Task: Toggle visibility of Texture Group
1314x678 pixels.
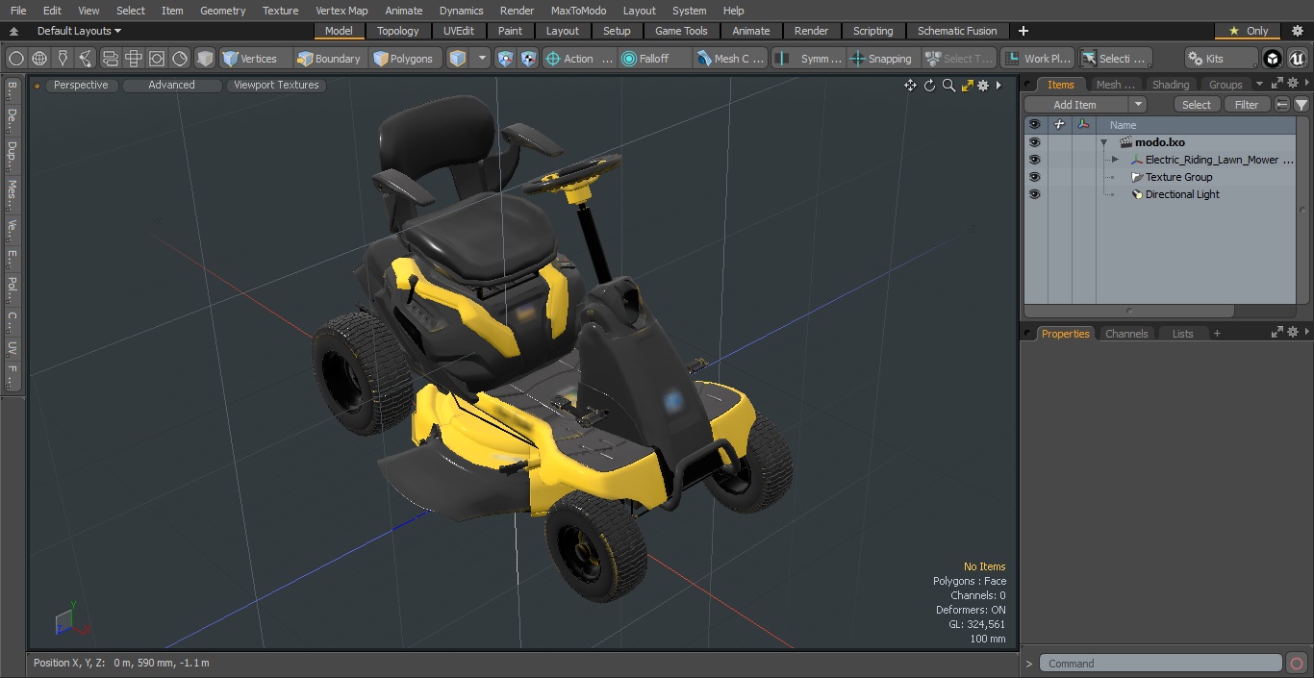Action: pos(1034,177)
